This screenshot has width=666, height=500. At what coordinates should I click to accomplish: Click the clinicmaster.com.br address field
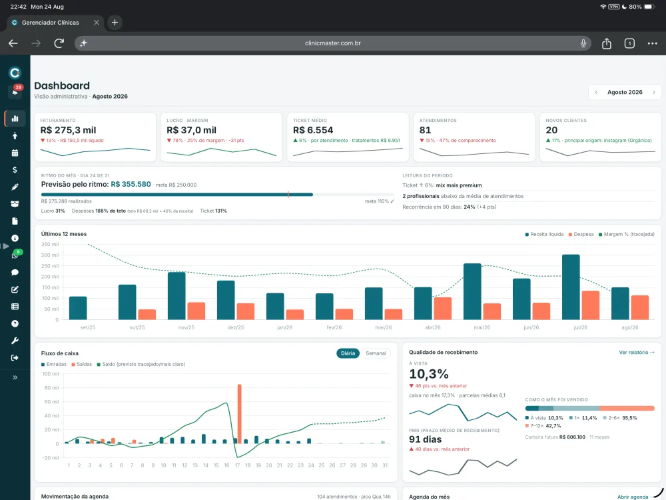click(x=332, y=43)
